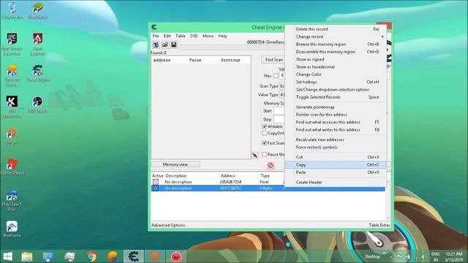This screenshot has width=468, height=263.
Task: Choose Browse this memory region
Action: click(336, 44)
